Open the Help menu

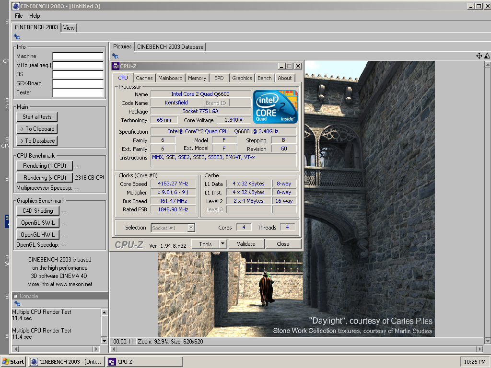point(35,16)
